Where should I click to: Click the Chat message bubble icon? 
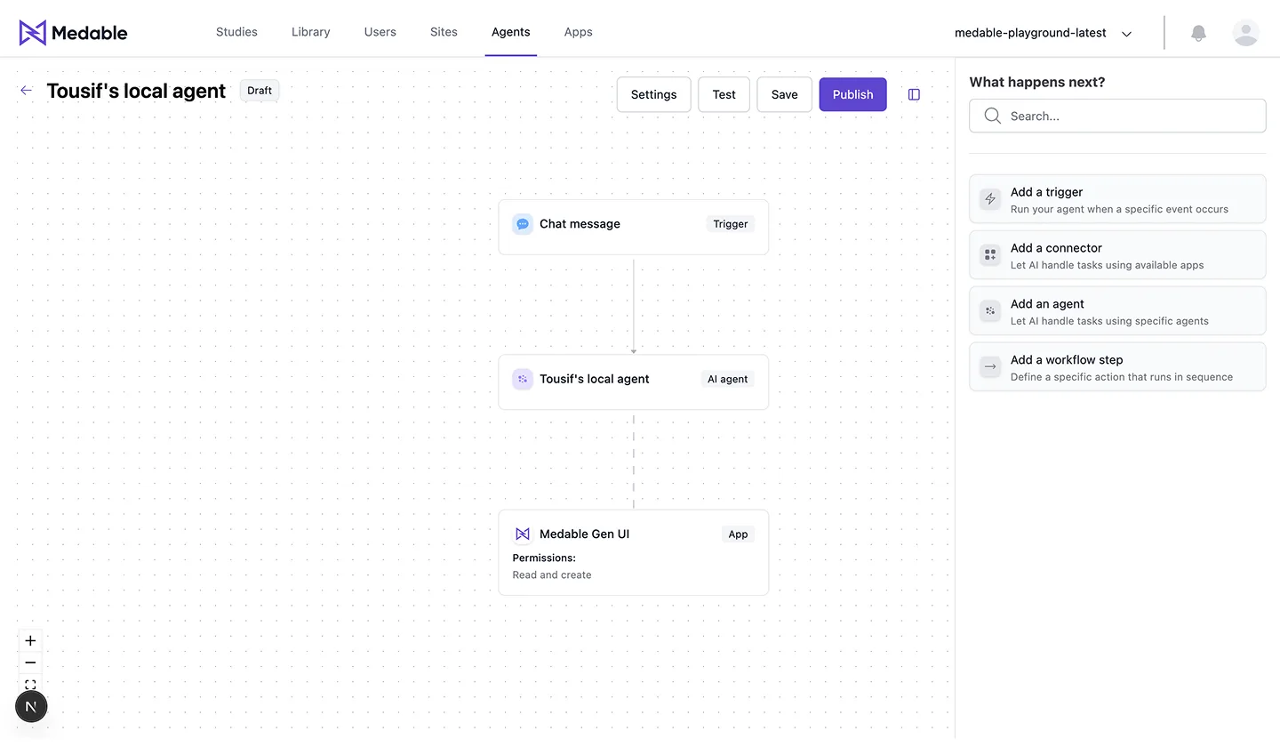pyautogui.click(x=523, y=224)
